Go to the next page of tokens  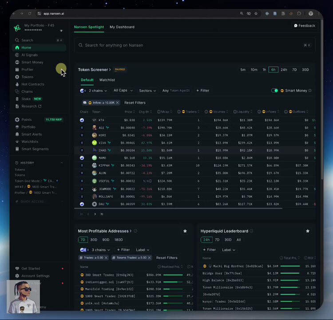(95, 214)
